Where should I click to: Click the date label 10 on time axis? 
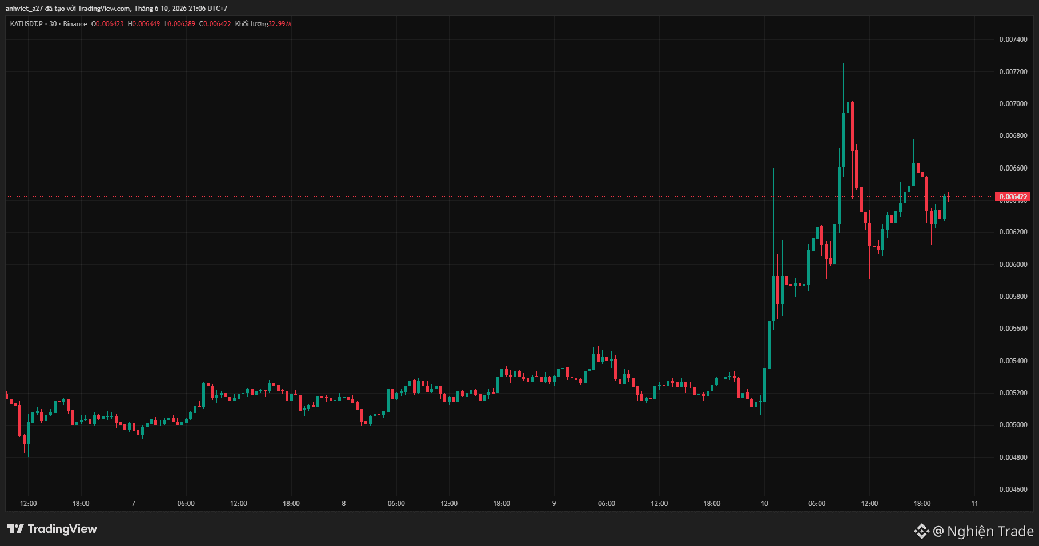[x=764, y=504]
